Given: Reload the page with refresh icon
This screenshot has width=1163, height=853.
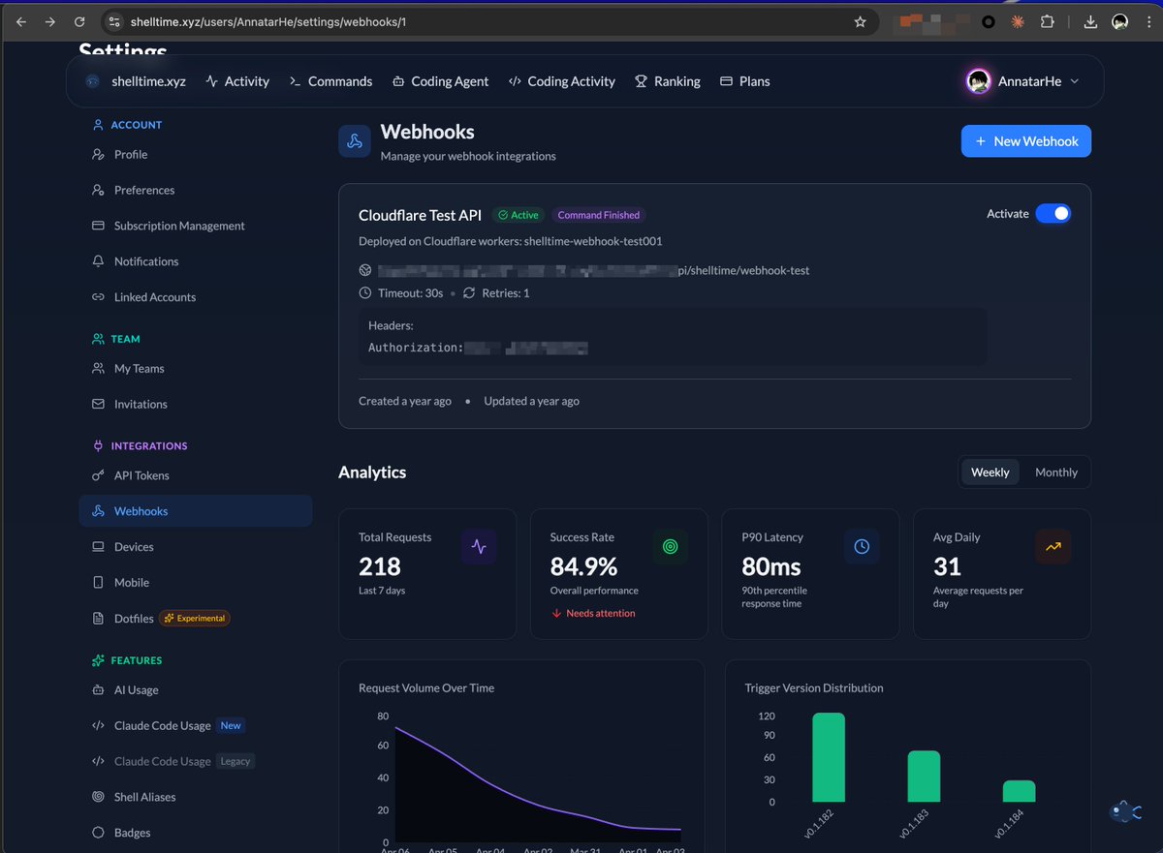Looking at the screenshot, I should (x=79, y=21).
